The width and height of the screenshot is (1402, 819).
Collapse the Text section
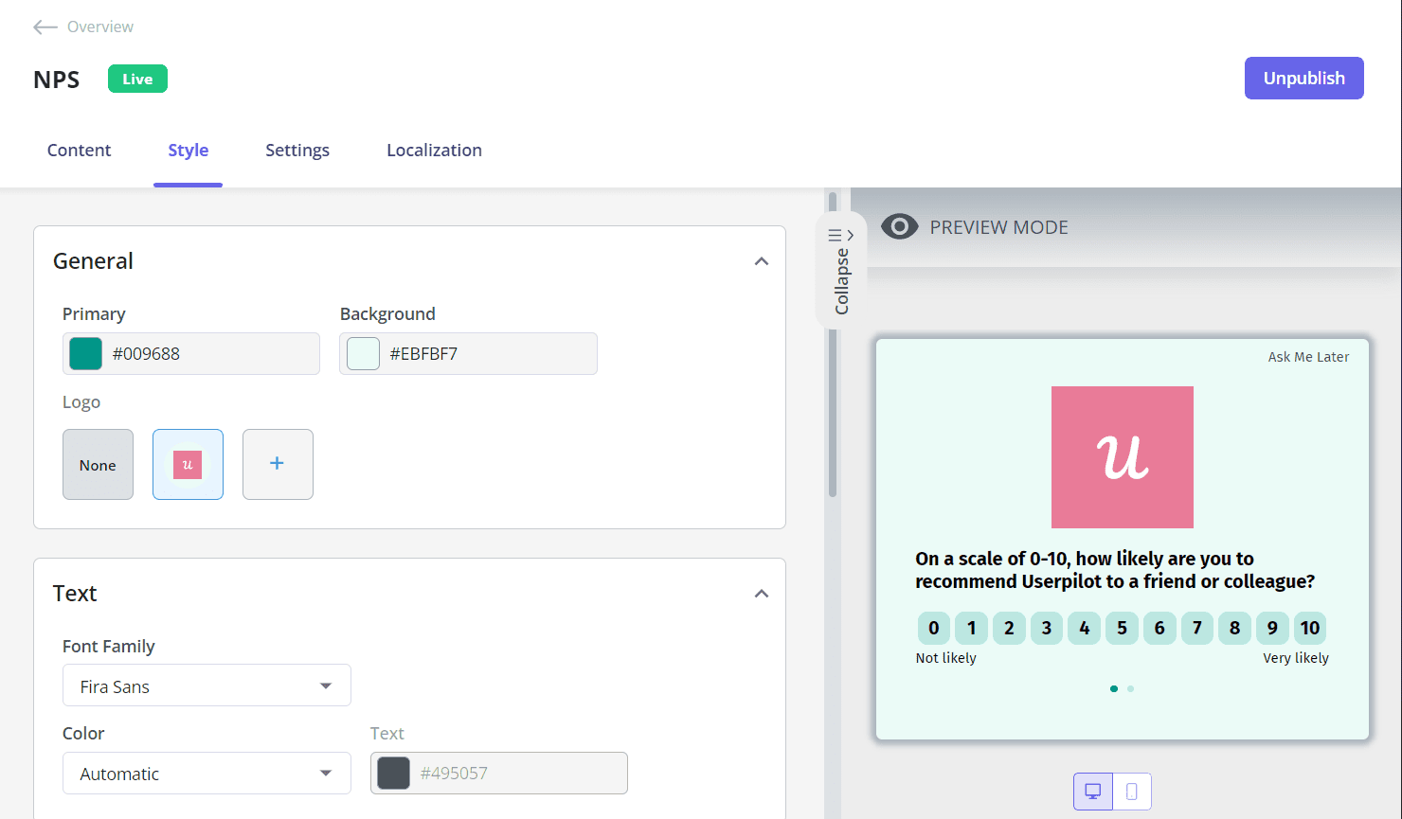pyautogui.click(x=762, y=594)
